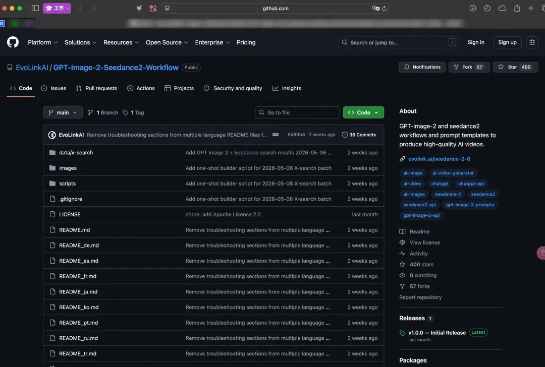Open README_ko.md file
Screen dimensions: 545x367
79,308
